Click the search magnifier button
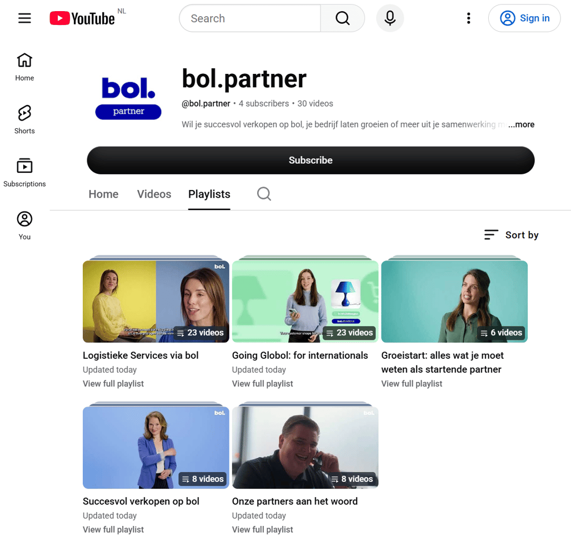The width and height of the screenshot is (571, 552). [x=342, y=18]
